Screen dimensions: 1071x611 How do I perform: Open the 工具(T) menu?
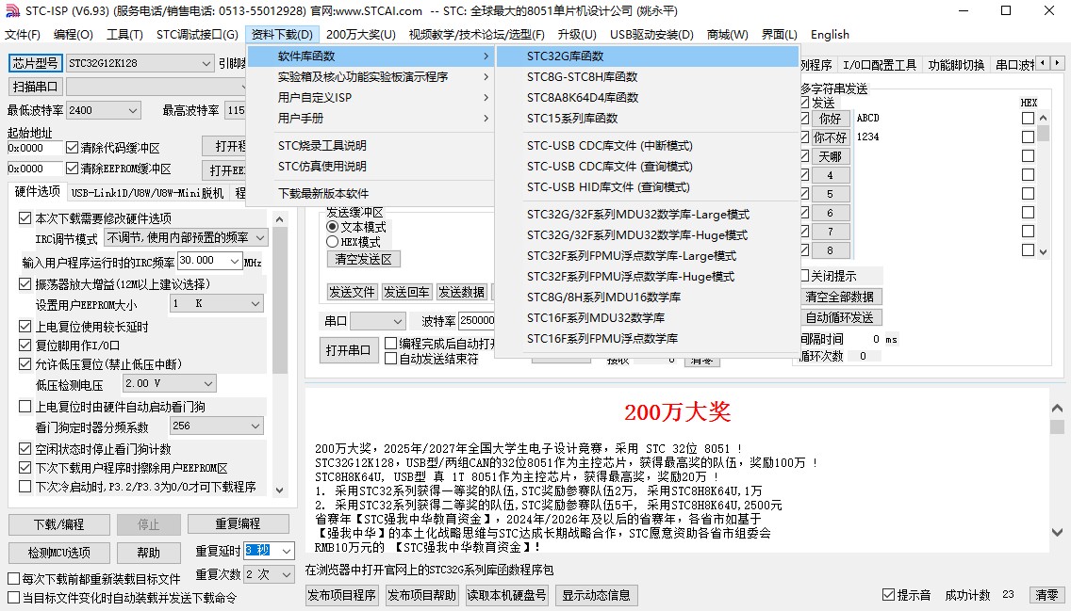(124, 35)
